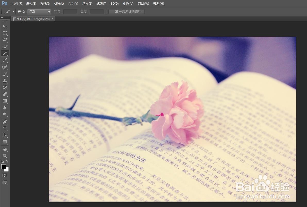Screen dimensions: 307x207
Task: Open the 编辑(E) menu
Action: point(31,4)
